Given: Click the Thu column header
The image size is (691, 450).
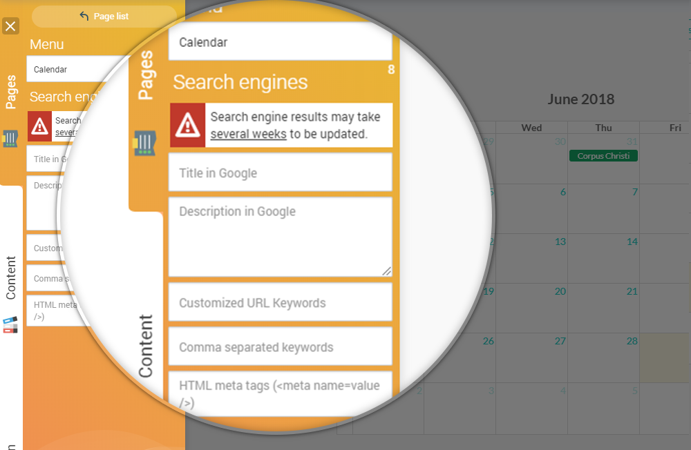Looking at the screenshot, I should pyautogui.click(x=603, y=128).
